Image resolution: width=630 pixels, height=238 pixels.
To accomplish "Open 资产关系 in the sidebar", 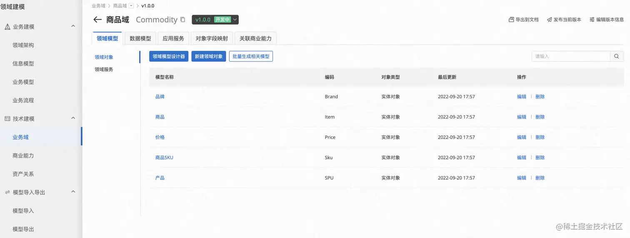I will pyautogui.click(x=23, y=174).
